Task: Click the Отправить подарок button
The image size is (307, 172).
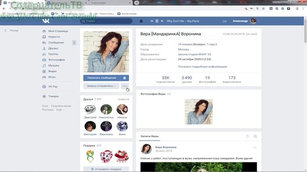Action: pos(106,169)
